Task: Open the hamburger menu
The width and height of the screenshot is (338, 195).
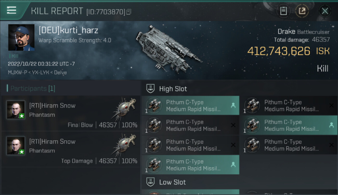Action: tap(12, 10)
